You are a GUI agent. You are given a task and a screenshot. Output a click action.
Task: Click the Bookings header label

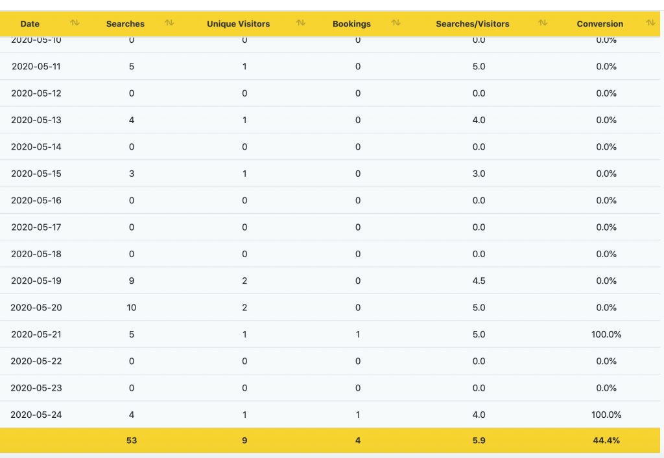click(351, 23)
